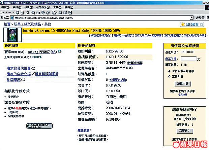Open the 其他 breadcrumb link
This screenshot has width=209, height=150.
[48, 24]
